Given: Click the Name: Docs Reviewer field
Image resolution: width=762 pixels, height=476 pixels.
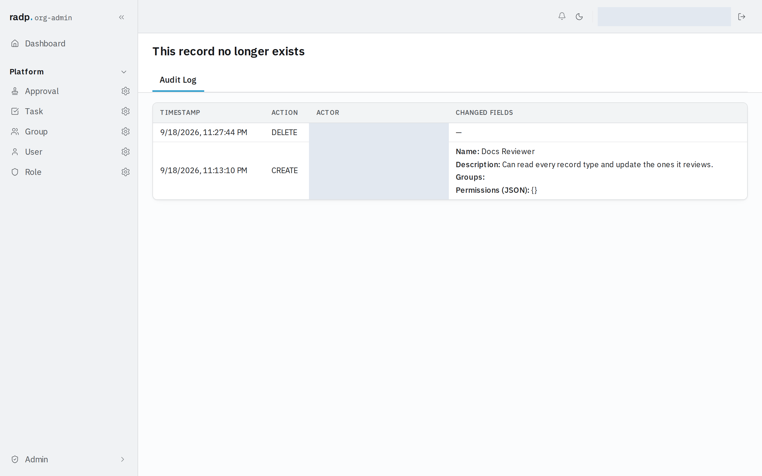Looking at the screenshot, I should coord(495,151).
